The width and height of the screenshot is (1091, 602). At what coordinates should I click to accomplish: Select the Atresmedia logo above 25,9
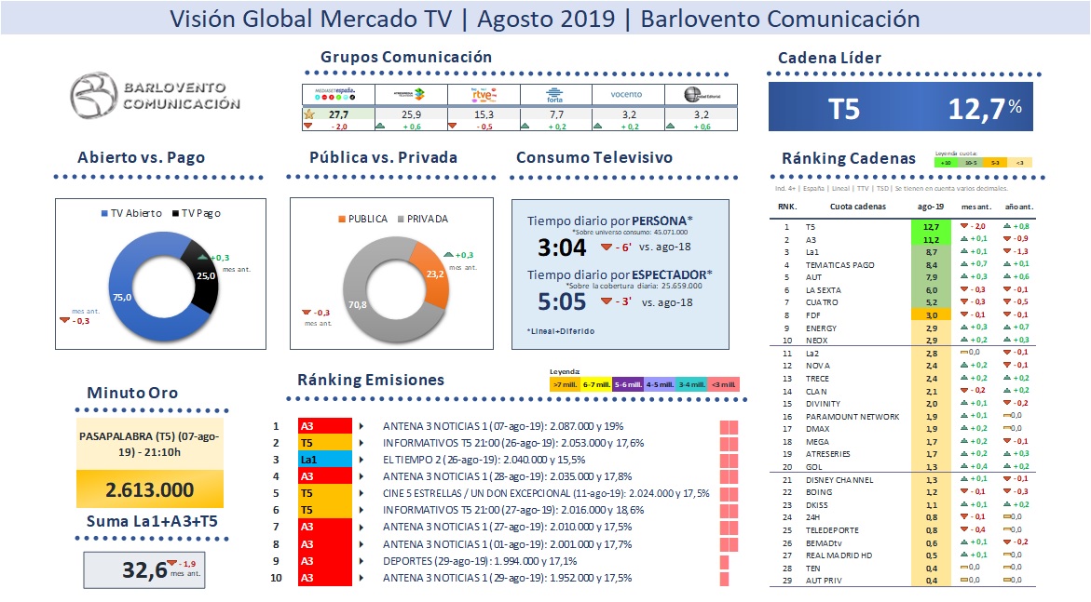411,94
